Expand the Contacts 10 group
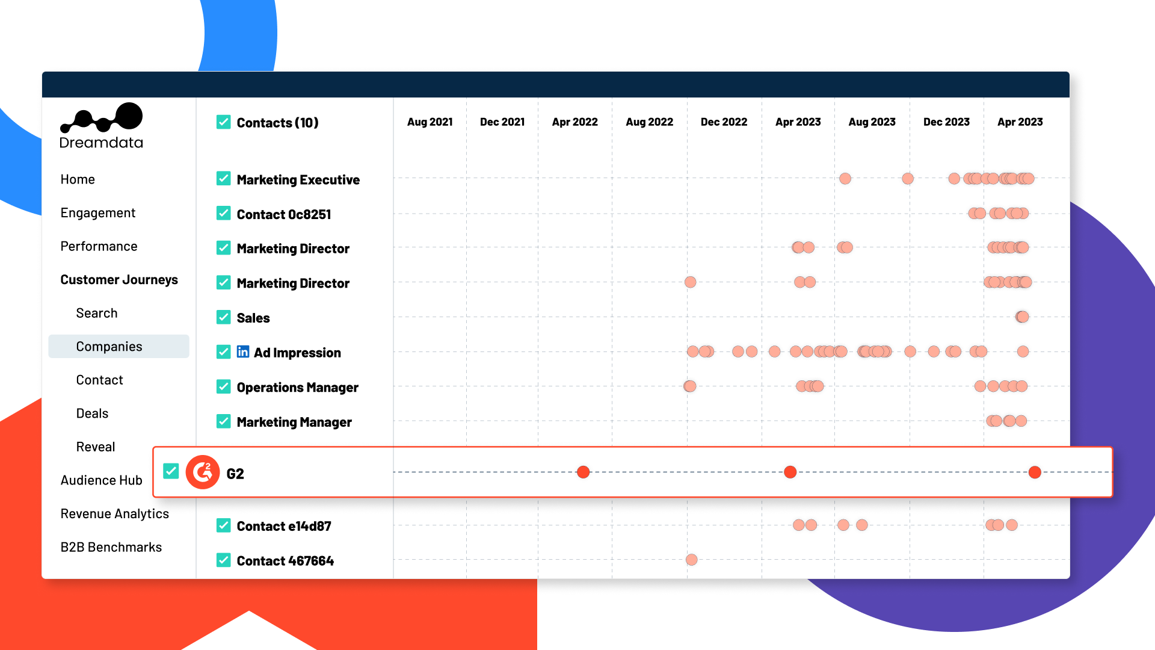Screen dimensions: 1155x650 click(x=279, y=122)
